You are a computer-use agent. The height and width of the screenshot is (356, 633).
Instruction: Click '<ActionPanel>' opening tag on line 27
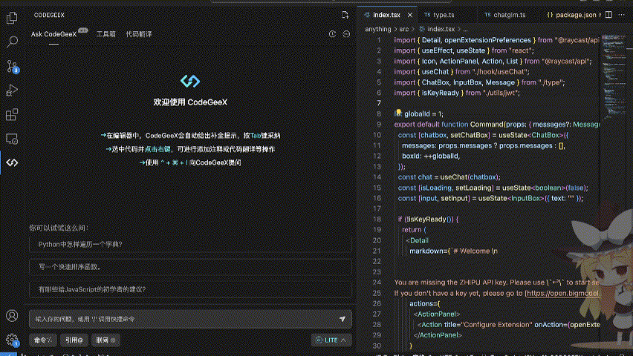437,314
